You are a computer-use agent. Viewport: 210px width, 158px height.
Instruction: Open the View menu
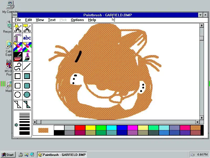pos(40,20)
